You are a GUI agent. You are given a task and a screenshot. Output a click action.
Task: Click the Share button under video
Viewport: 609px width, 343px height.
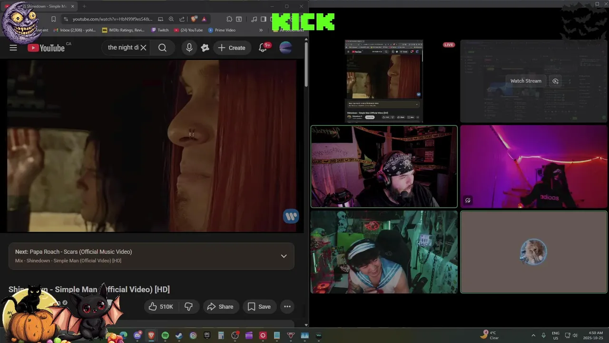pyautogui.click(x=220, y=306)
